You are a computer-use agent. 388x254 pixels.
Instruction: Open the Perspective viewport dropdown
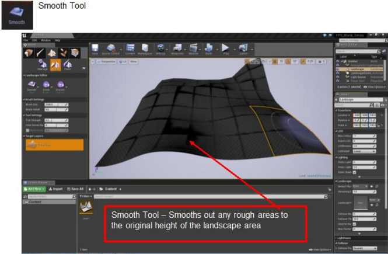(x=106, y=61)
